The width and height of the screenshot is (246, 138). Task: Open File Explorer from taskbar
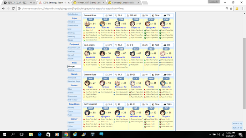(31, 135)
